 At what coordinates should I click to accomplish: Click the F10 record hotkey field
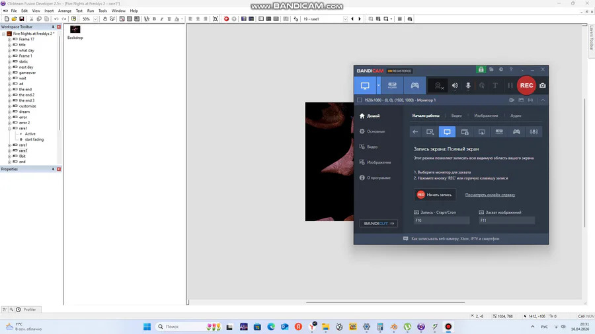tap(442, 220)
